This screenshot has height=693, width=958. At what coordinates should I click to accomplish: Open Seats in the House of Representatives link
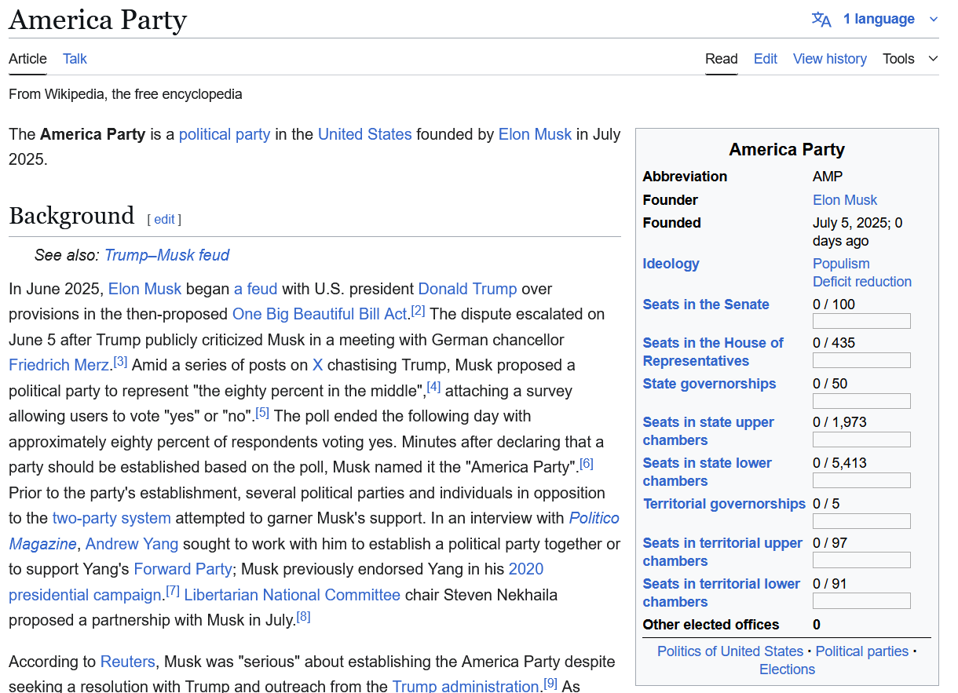(713, 352)
